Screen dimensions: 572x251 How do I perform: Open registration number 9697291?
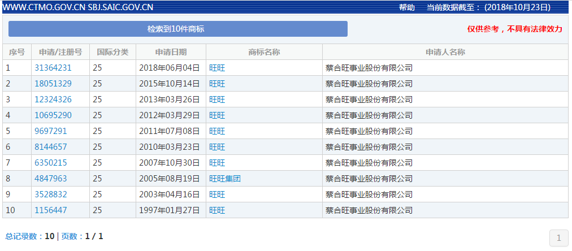51,131
